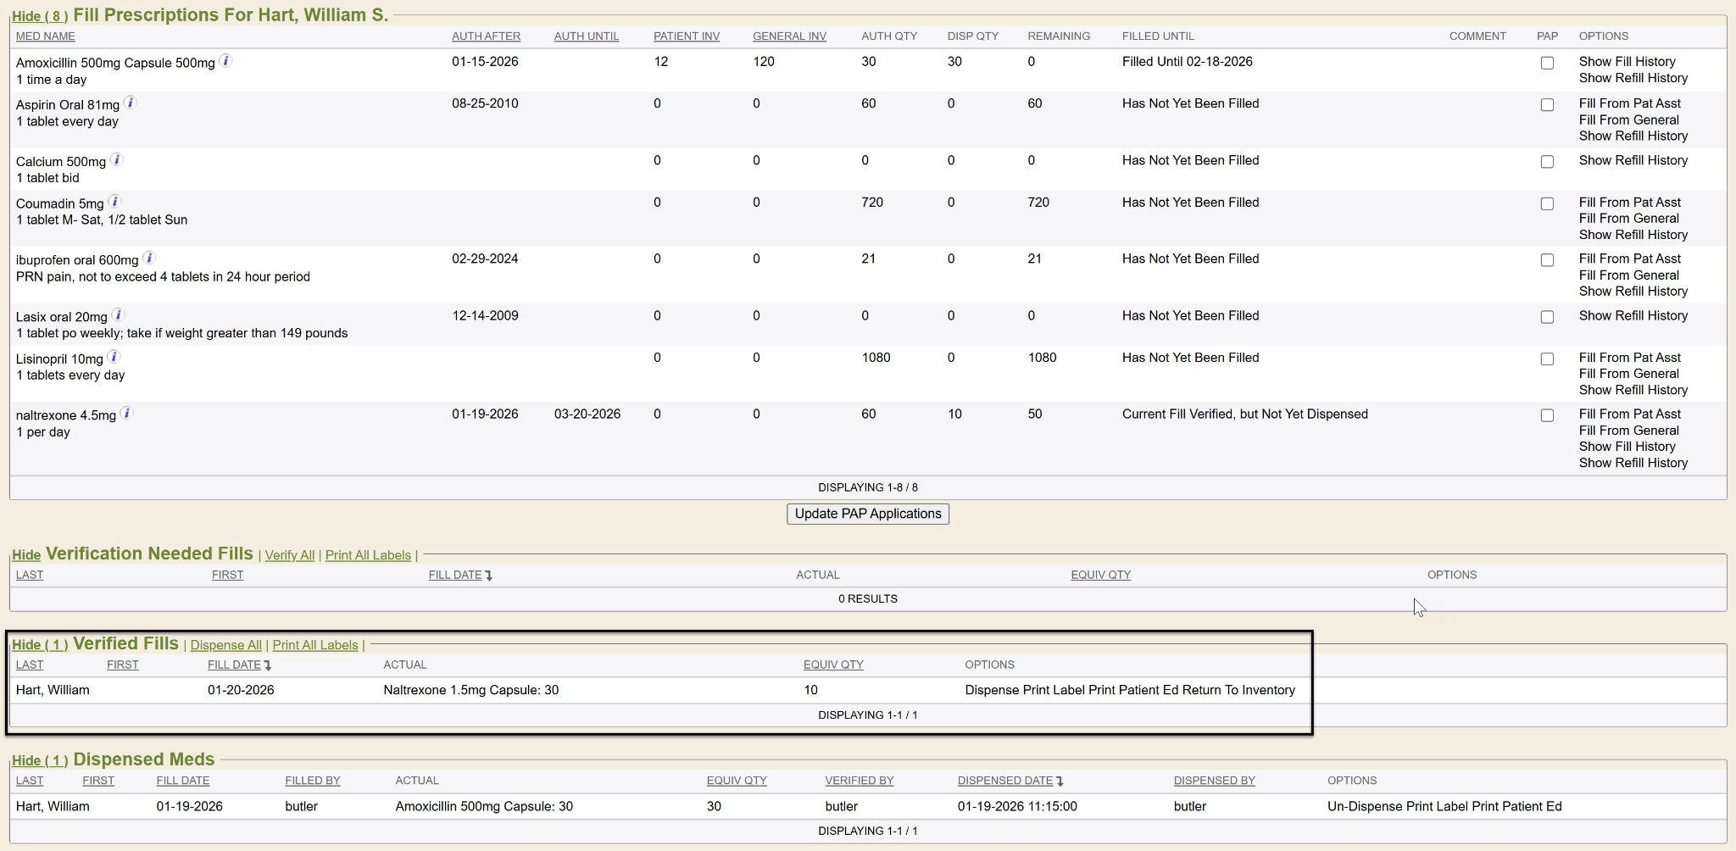The width and height of the screenshot is (1736, 851).
Task: Click the Lisinopril 10mg info icon
Action: pos(114,357)
